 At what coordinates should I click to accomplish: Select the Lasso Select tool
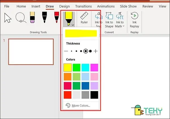coord(21,18)
